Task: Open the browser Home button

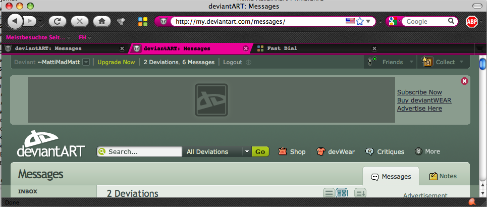Action: pyautogui.click(x=102, y=21)
